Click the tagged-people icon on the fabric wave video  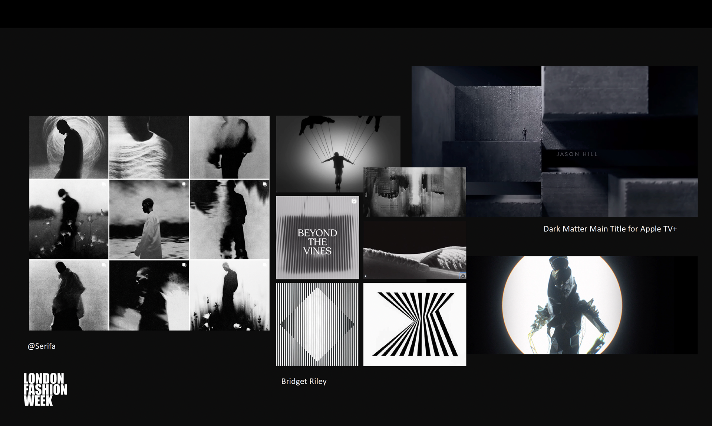click(x=366, y=276)
